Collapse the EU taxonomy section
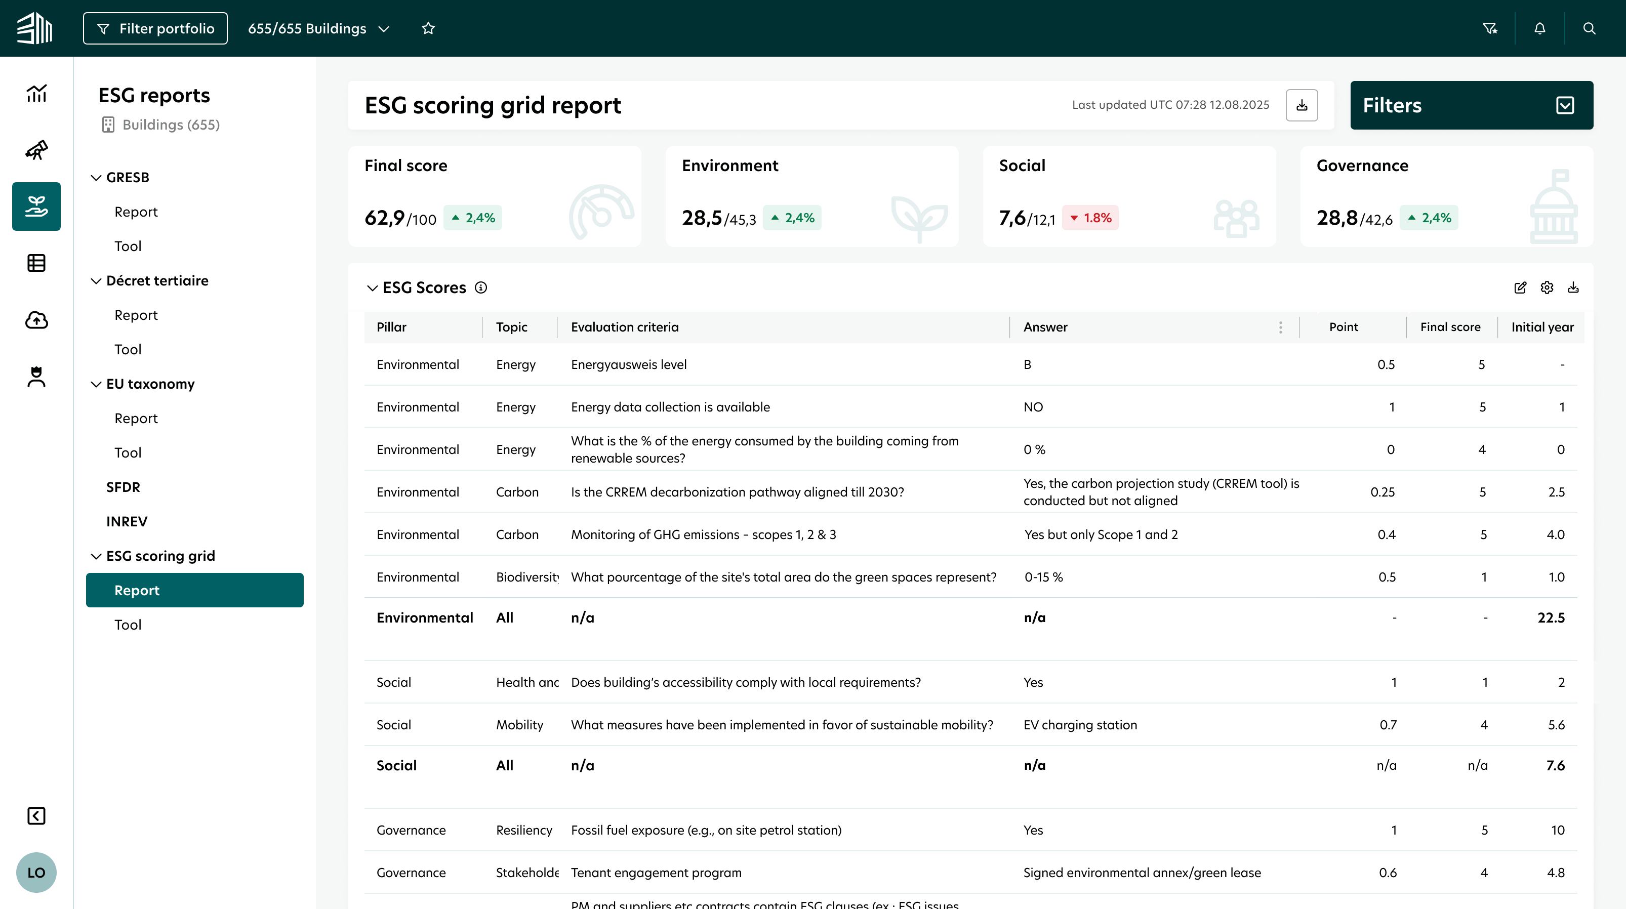The width and height of the screenshot is (1626, 909). pyautogui.click(x=96, y=384)
